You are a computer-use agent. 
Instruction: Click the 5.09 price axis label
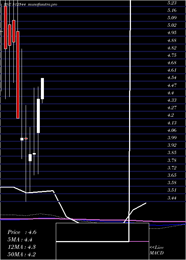pyautogui.click(x=172, y=18)
